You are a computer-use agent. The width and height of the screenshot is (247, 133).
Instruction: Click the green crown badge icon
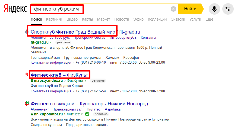pyautogui.click(x=87, y=114)
